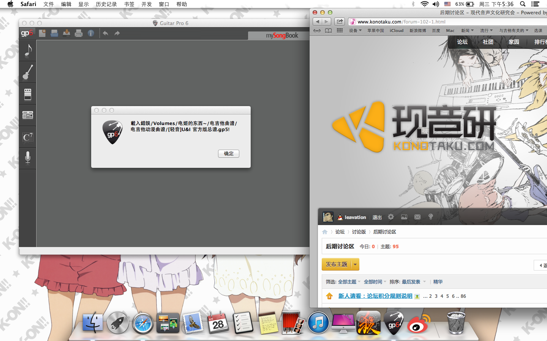Open the note edition panel in Guitar Pro
The image size is (547, 341).
pyautogui.click(x=28, y=50)
